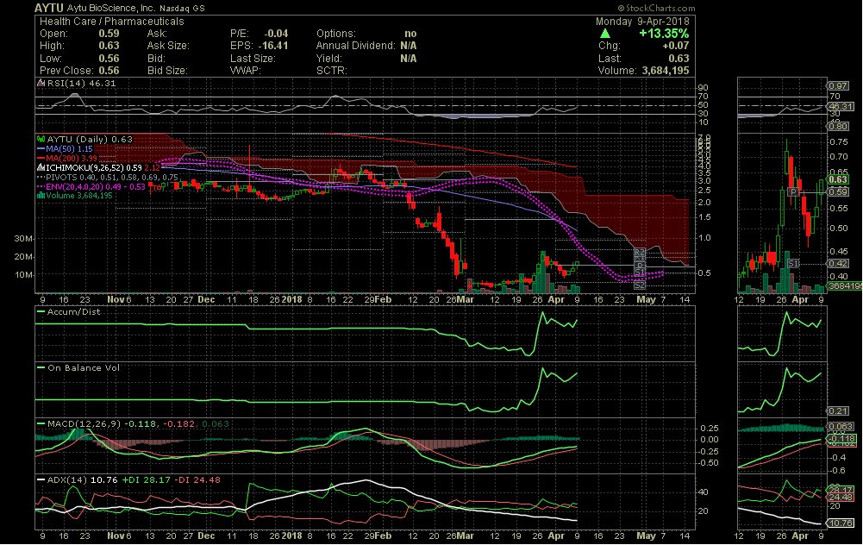Click the 0.42 S1 price tag
The height and width of the screenshot is (545, 863).
838,264
